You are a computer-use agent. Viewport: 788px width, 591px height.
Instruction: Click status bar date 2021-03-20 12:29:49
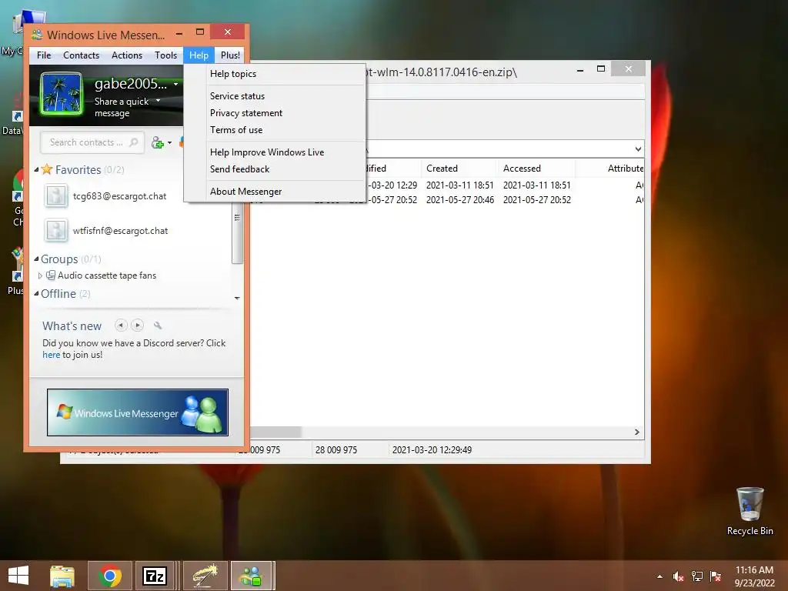click(x=432, y=450)
